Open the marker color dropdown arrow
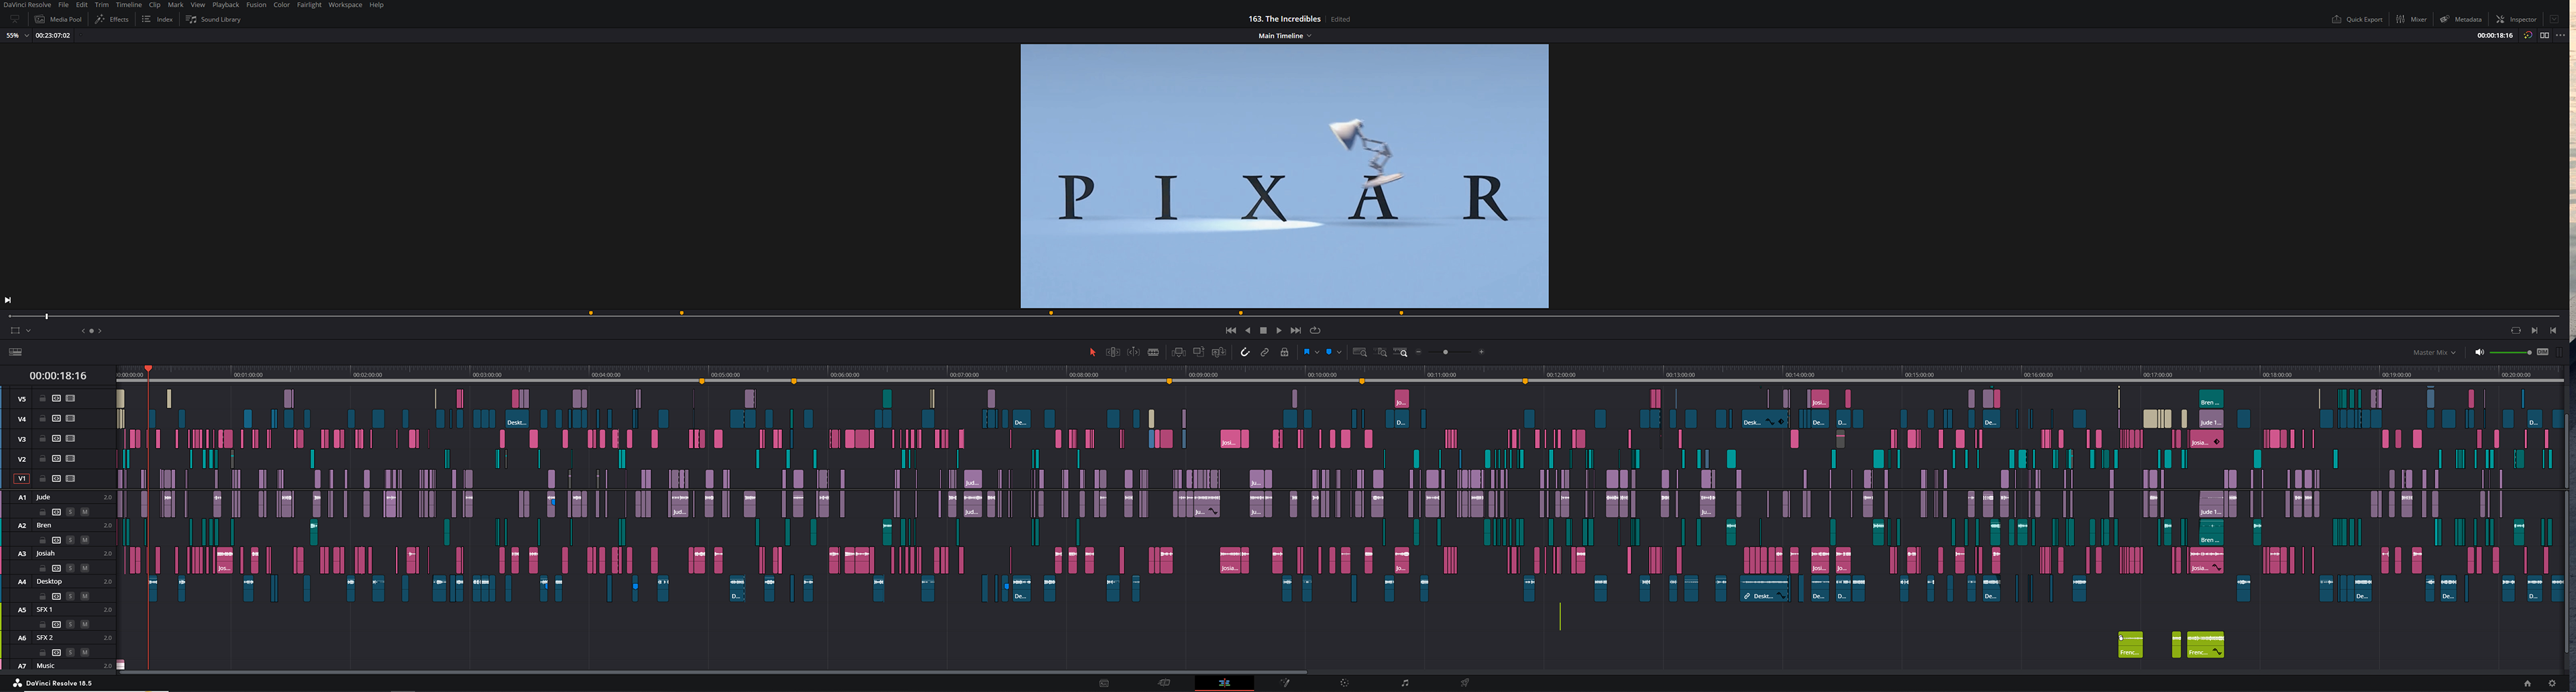 (1339, 352)
